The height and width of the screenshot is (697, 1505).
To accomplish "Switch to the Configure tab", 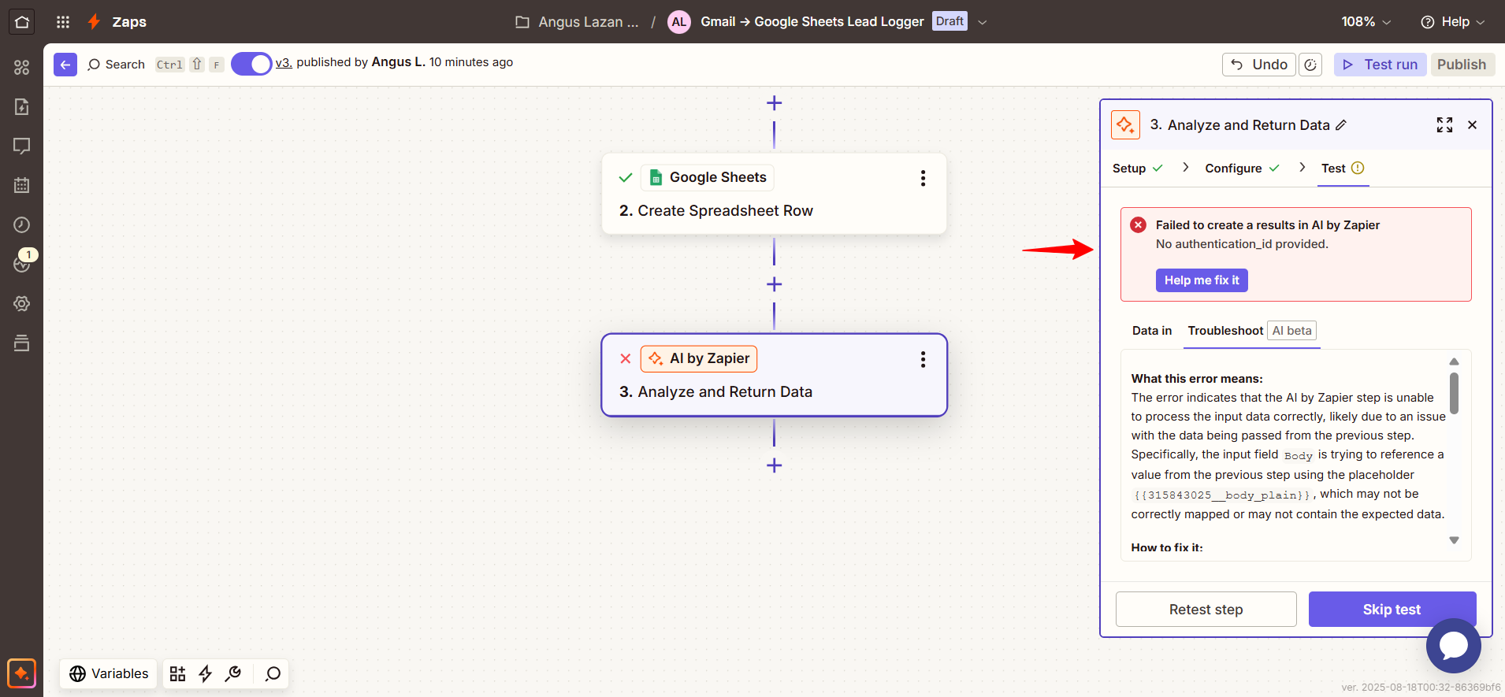I will 1243,169.
